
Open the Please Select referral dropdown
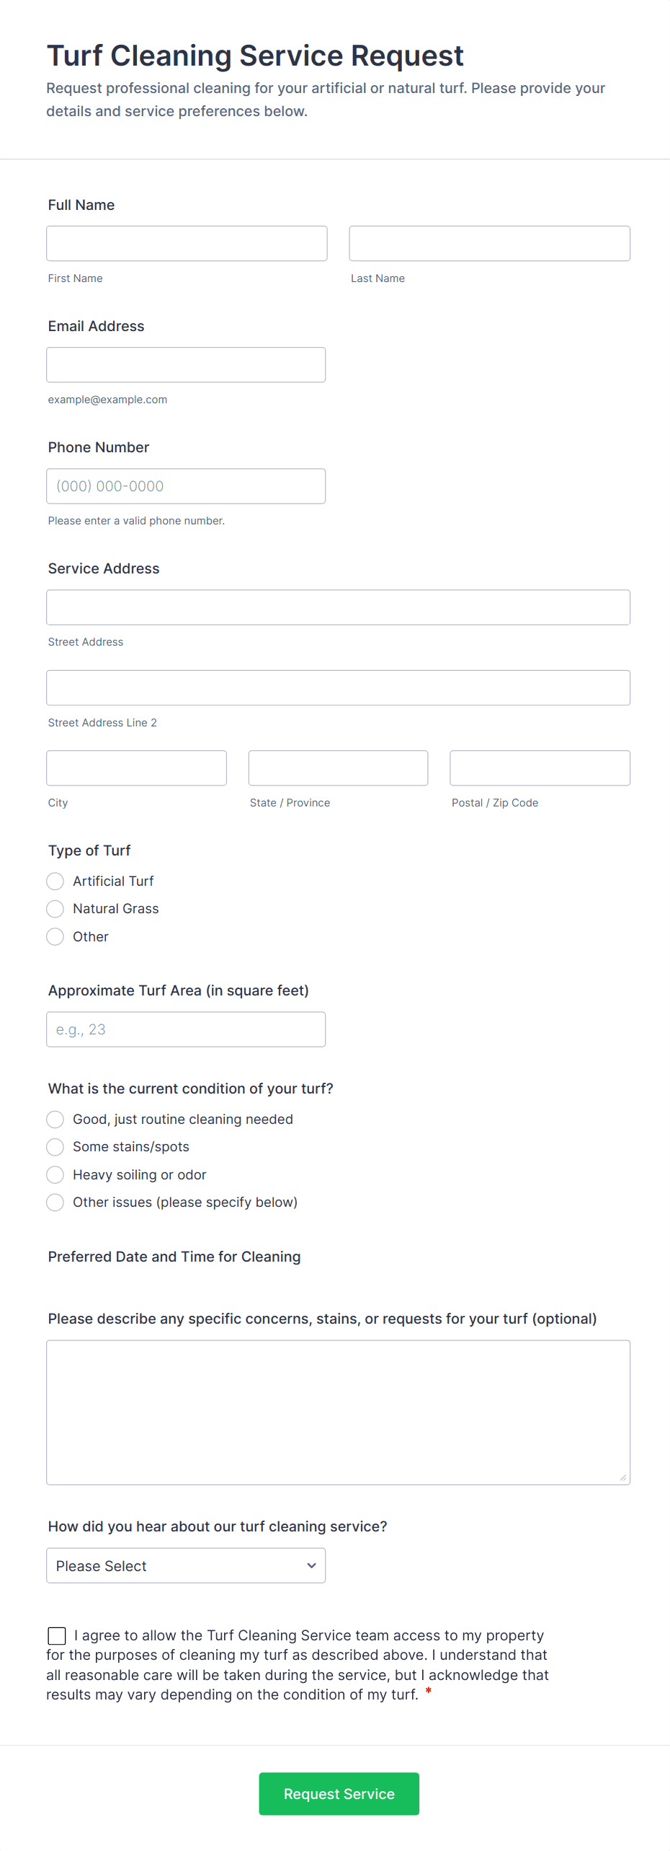[186, 1565]
